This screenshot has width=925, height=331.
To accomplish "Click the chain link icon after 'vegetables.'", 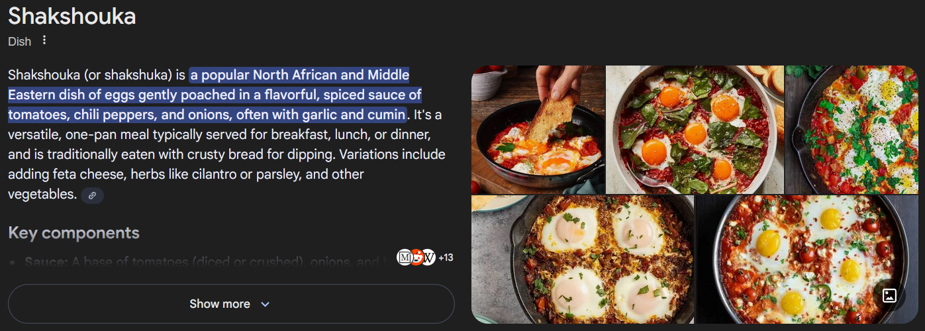I will click(x=93, y=195).
